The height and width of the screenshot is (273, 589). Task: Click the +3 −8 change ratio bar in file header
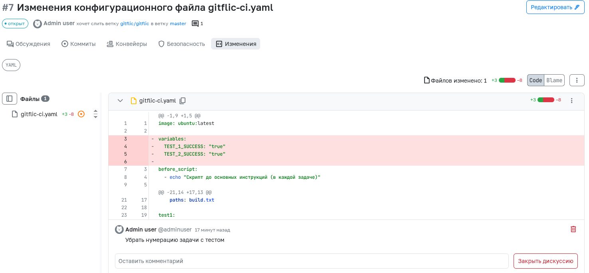(546, 100)
